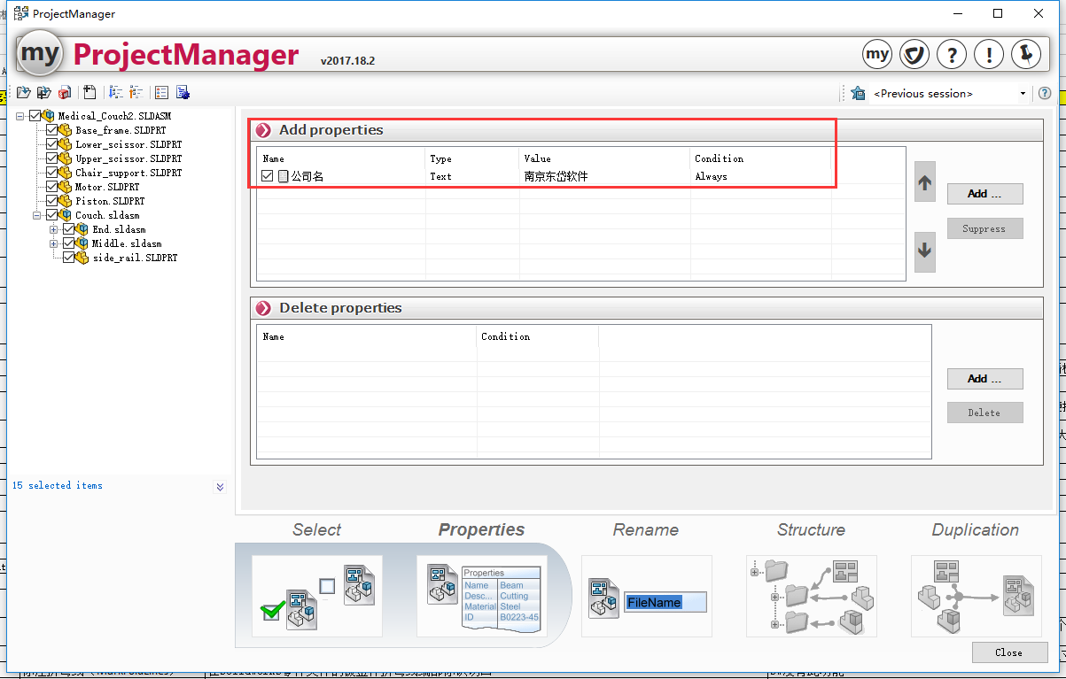Expand End.sldasm tree node
Image resolution: width=1066 pixels, height=679 pixels.
54,229
